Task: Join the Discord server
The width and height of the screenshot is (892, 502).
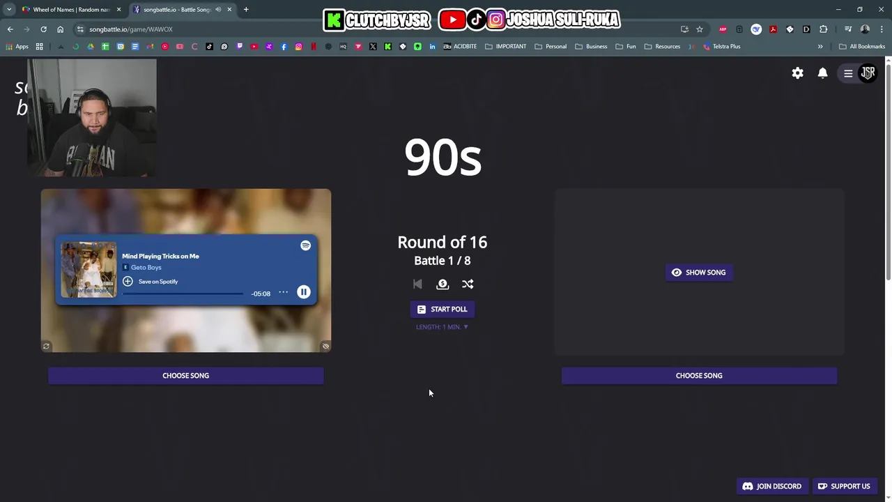Action: coord(771,486)
